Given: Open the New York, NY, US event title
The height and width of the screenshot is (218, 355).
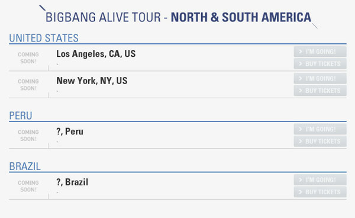Looking at the screenshot, I should 92,81.
